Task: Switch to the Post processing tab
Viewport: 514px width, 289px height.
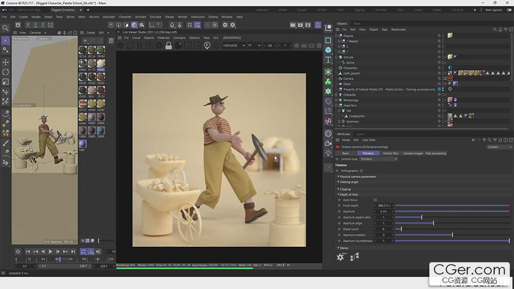Action: click(436, 154)
